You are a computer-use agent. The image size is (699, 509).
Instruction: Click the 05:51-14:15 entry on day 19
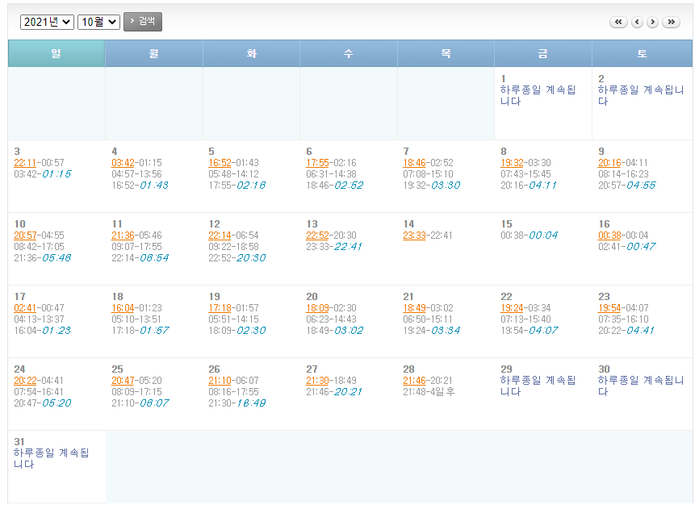[233, 319]
